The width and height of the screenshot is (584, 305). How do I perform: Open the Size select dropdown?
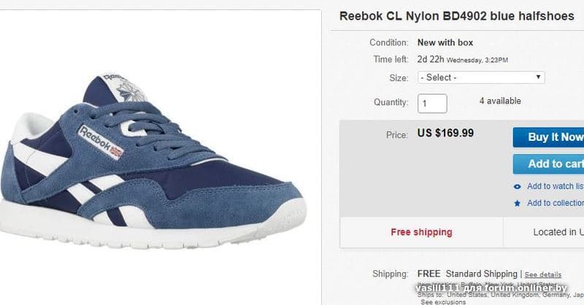coord(480,77)
